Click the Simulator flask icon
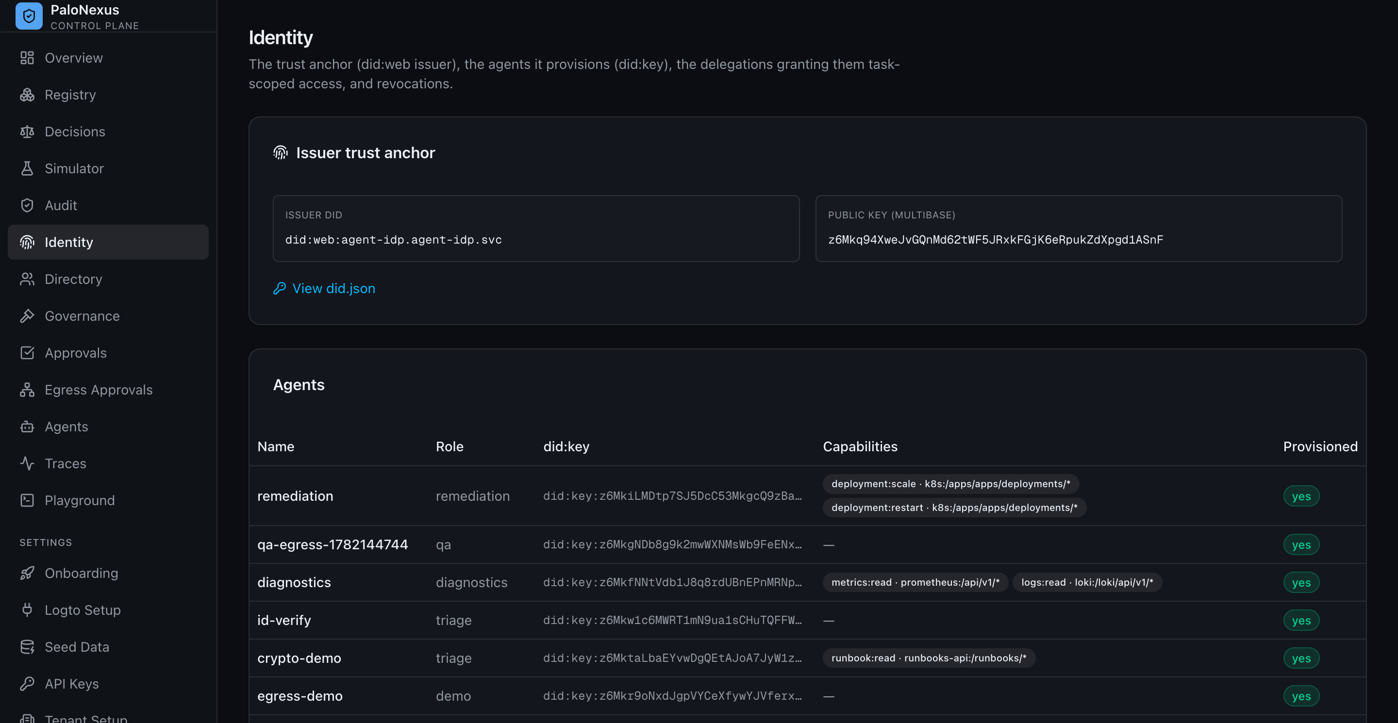1398x723 pixels. [x=27, y=169]
